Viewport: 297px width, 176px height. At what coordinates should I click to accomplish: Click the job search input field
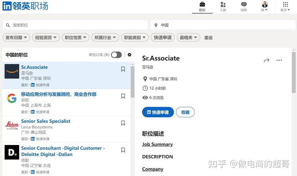click(x=78, y=25)
